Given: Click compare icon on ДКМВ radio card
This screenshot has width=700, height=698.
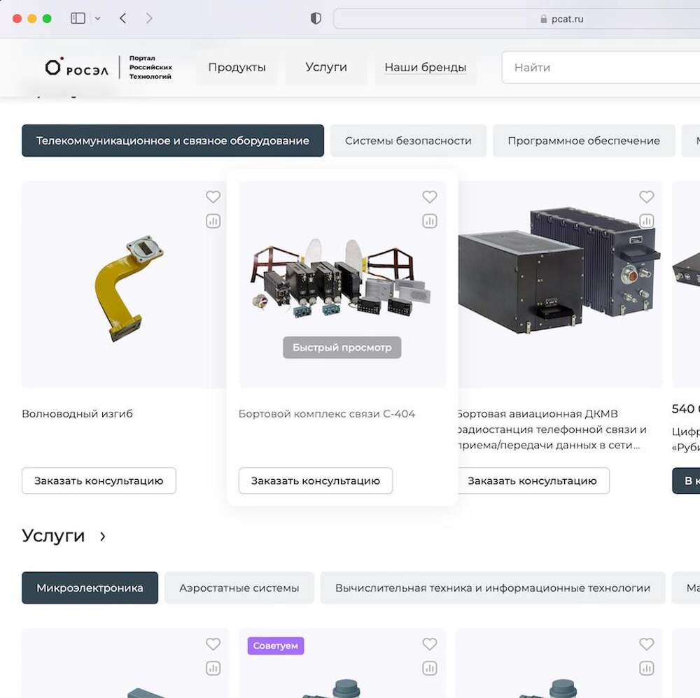Looking at the screenshot, I should 647,221.
